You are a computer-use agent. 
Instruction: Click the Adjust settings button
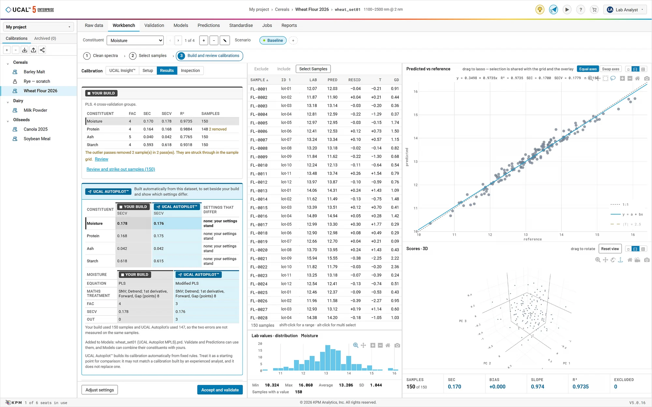click(x=100, y=390)
